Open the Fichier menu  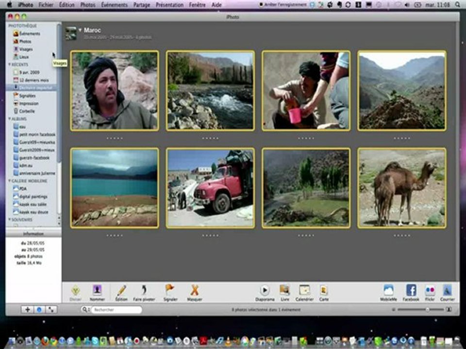click(46, 5)
